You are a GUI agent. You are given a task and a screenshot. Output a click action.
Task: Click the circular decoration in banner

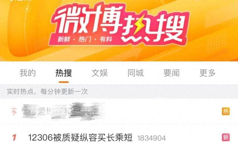click(x=27, y=9)
